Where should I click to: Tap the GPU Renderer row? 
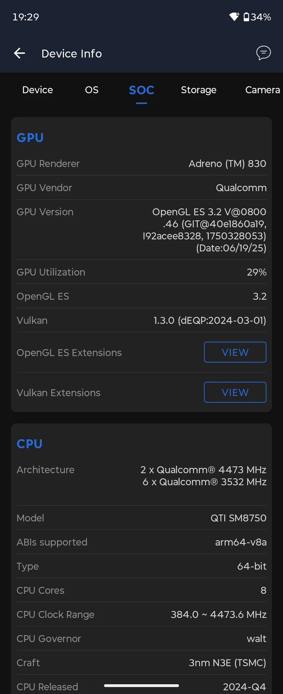[x=141, y=164]
